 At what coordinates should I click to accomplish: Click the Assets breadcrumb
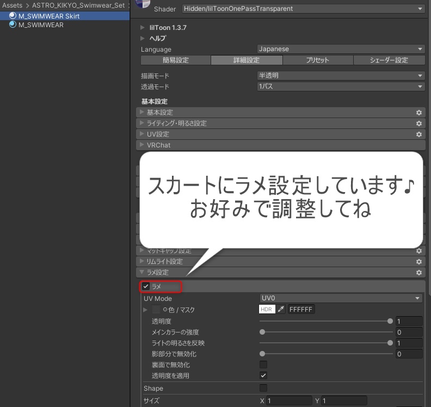12,5
